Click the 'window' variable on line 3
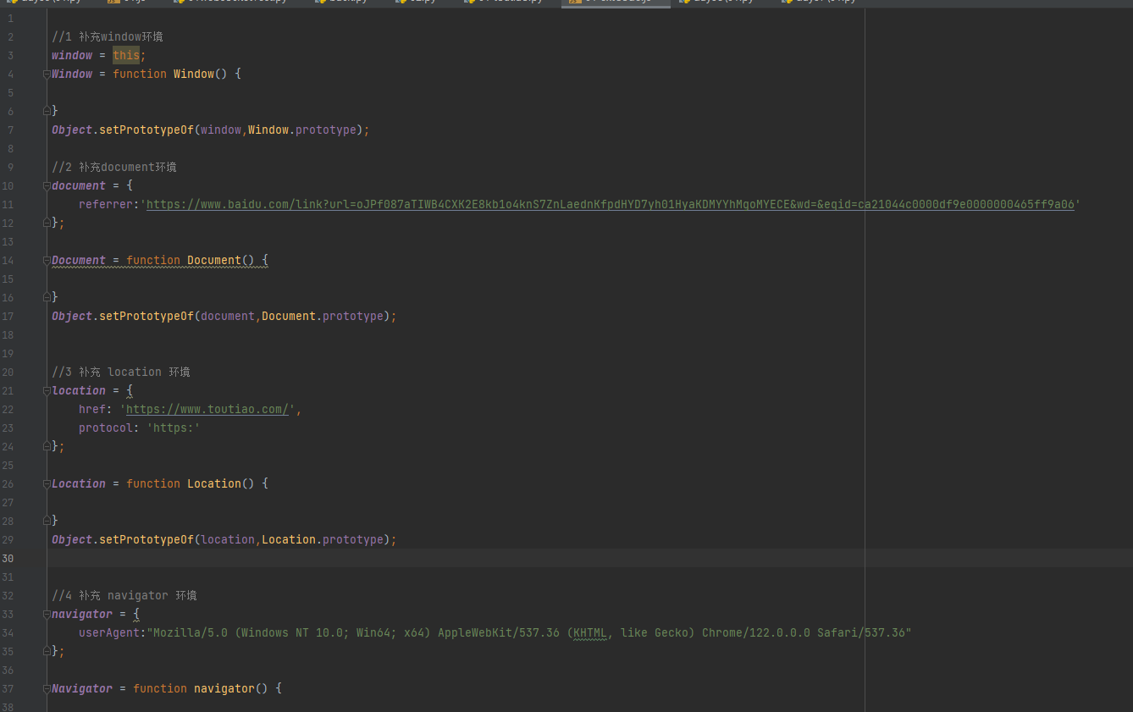 [72, 55]
